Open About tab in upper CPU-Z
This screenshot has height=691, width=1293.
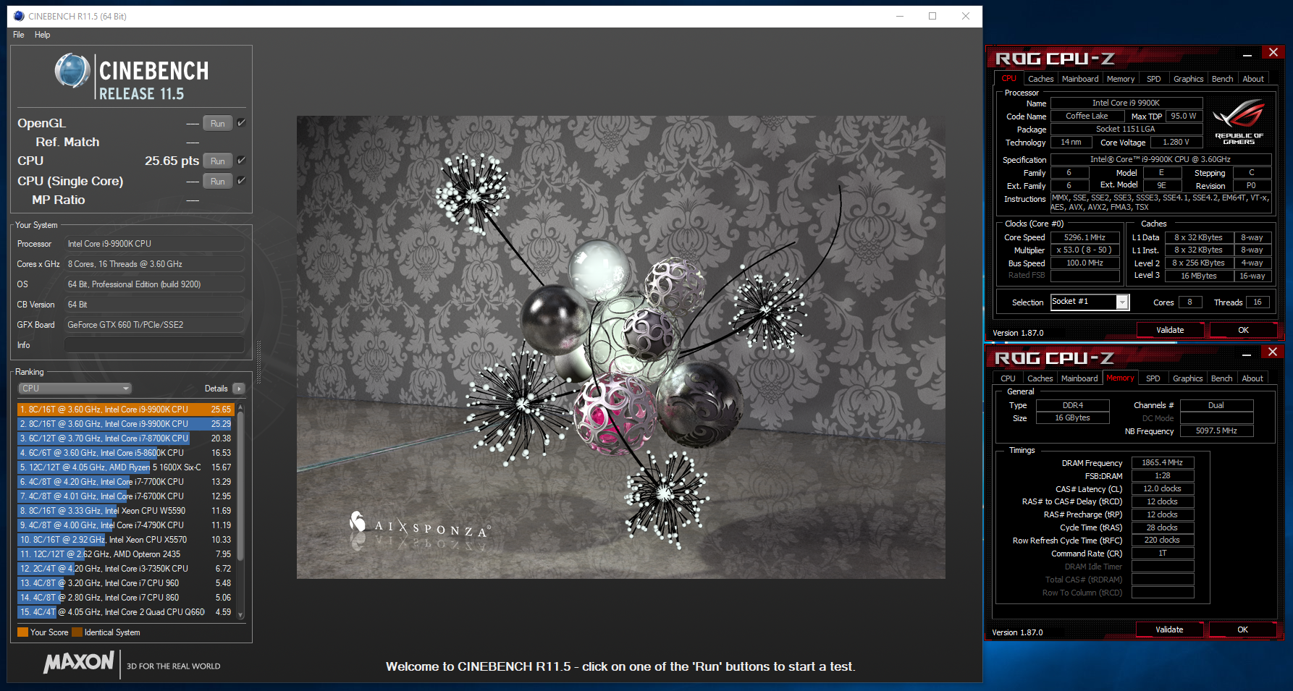click(x=1253, y=79)
